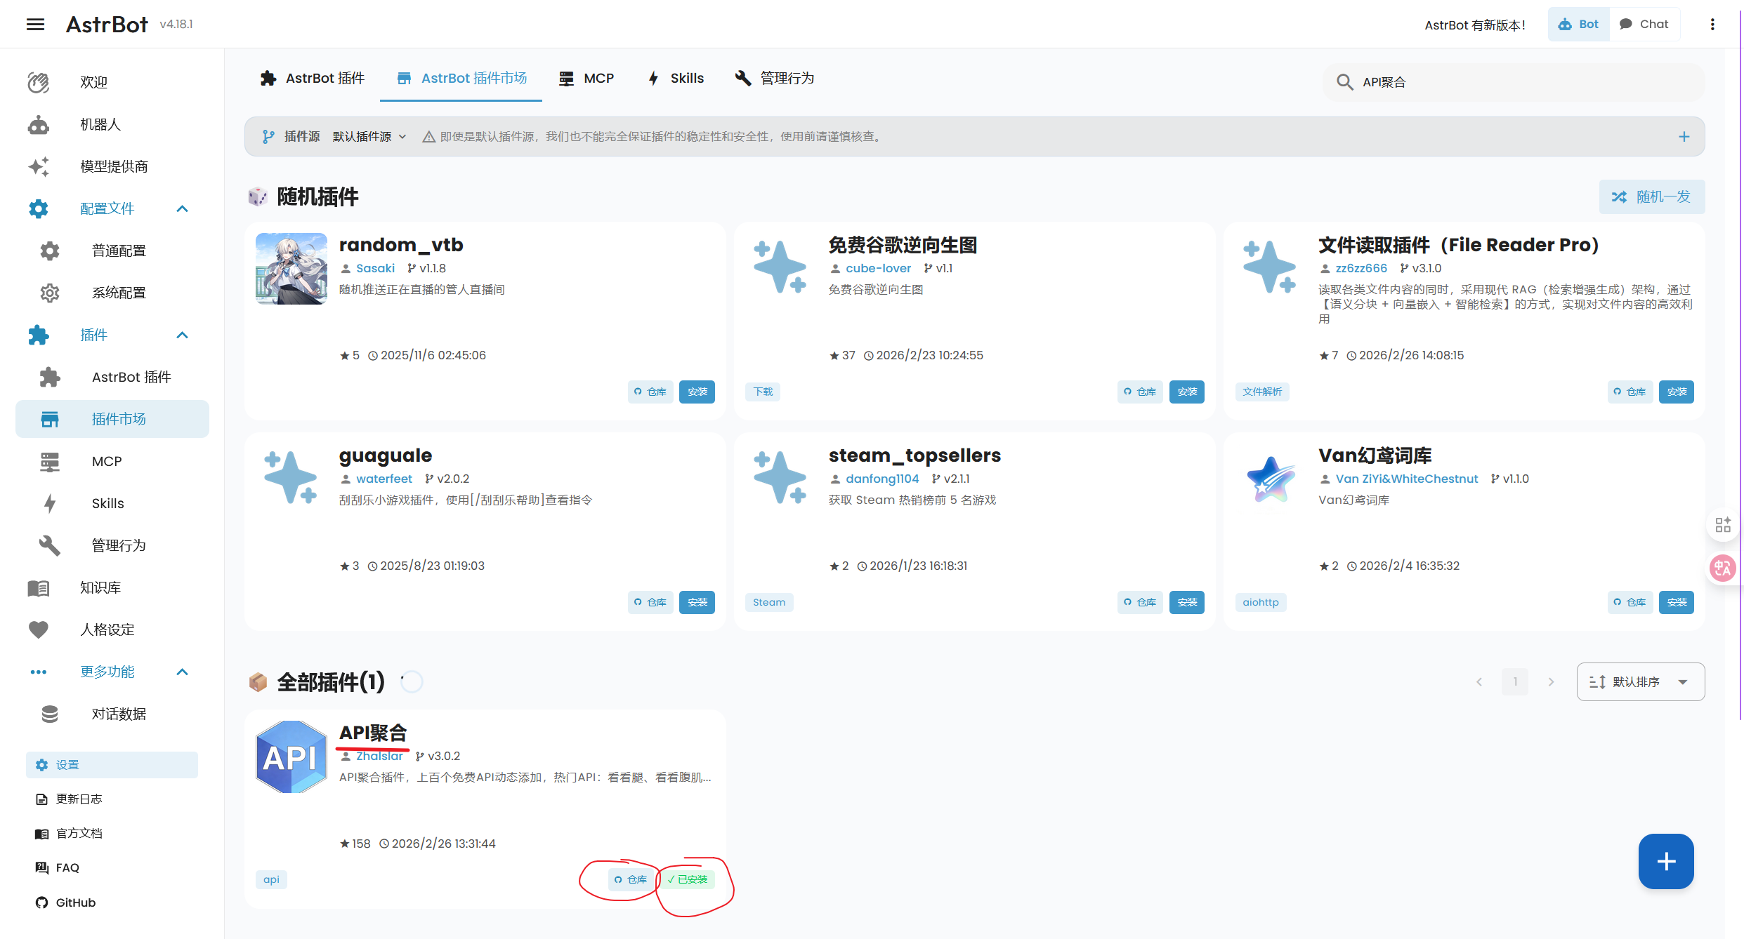Open 人格设定 persona settings
This screenshot has height=939, width=1744.
point(112,630)
